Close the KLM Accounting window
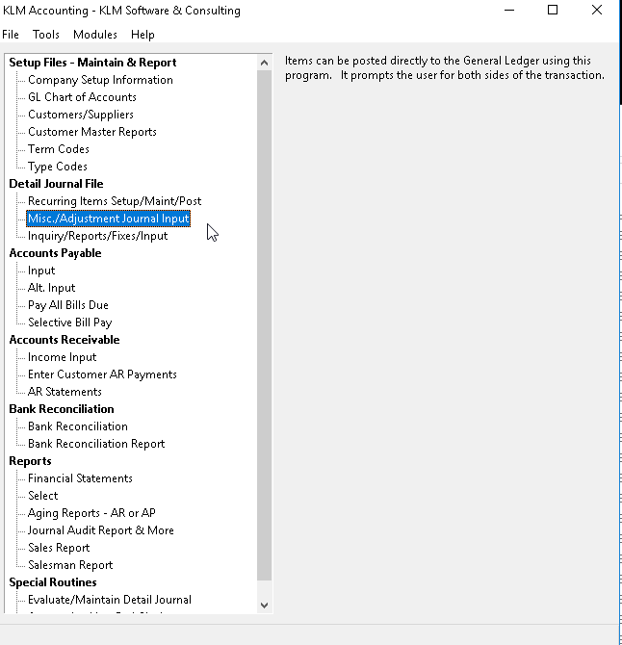Viewport: 622px width, 645px height. click(597, 10)
